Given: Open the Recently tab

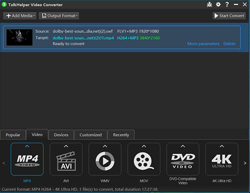Looking at the screenshot, I should [x=121, y=135].
